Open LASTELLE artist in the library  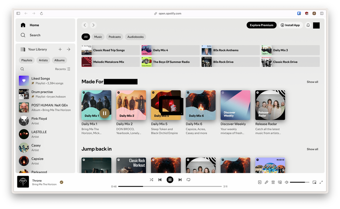click(45, 134)
